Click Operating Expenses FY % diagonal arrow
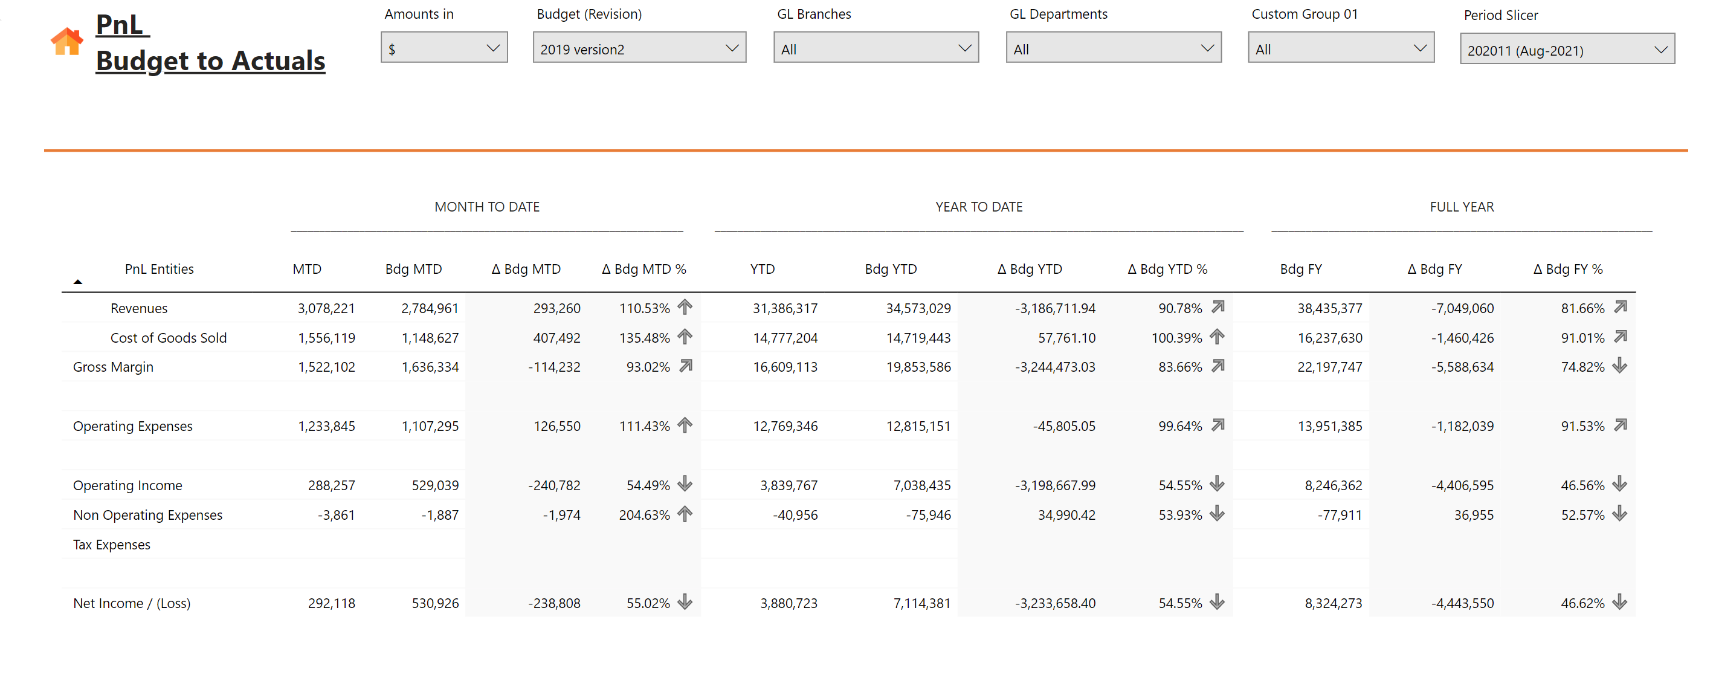 (1620, 425)
